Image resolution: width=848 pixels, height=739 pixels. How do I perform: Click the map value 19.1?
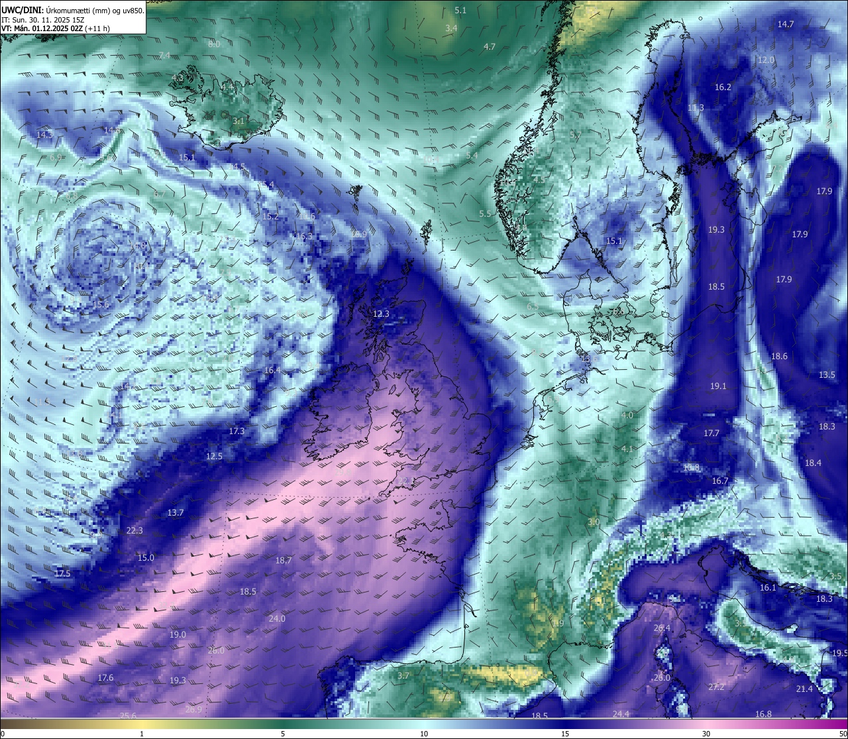click(718, 386)
